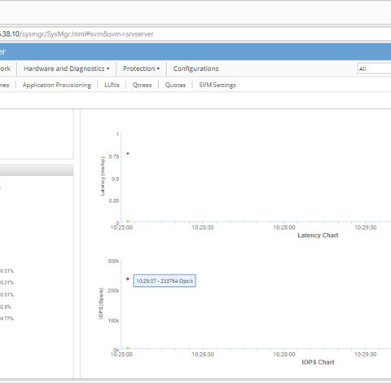391x383 pixels.
Task: Click the vertical splitter between panels
Action: tap(77, 244)
